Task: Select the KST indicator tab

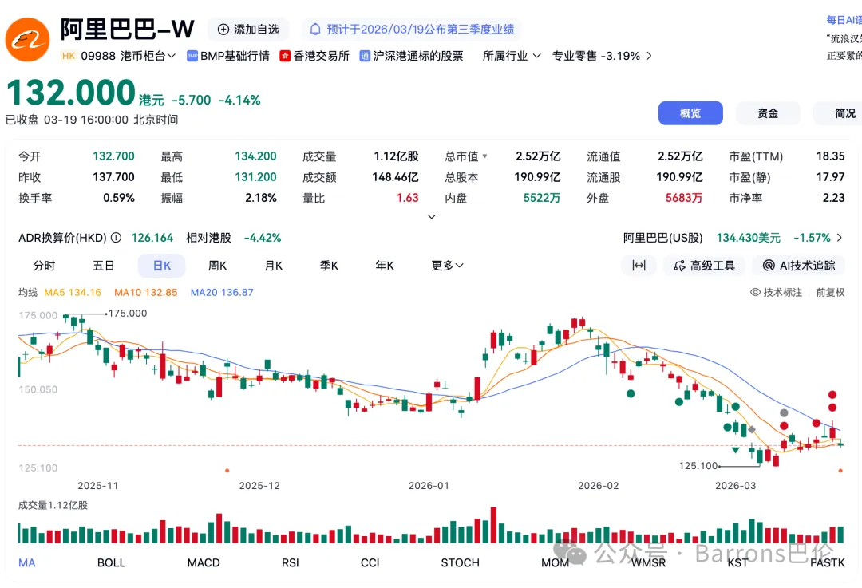Action: pyautogui.click(x=737, y=562)
